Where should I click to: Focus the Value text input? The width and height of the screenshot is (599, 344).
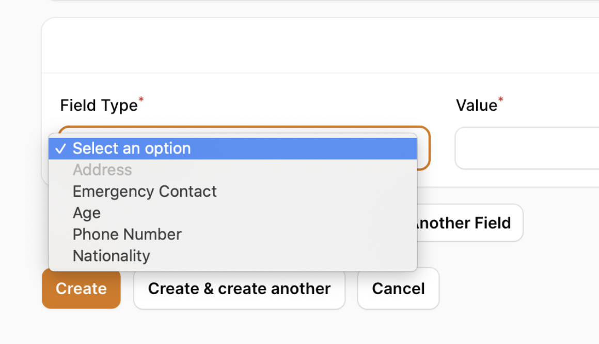tap(527, 148)
